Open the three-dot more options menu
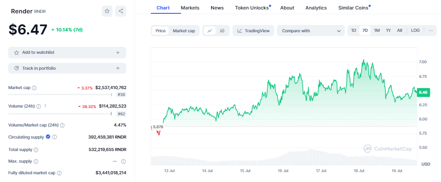This screenshot has height=182, width=441. click(431, 31)
